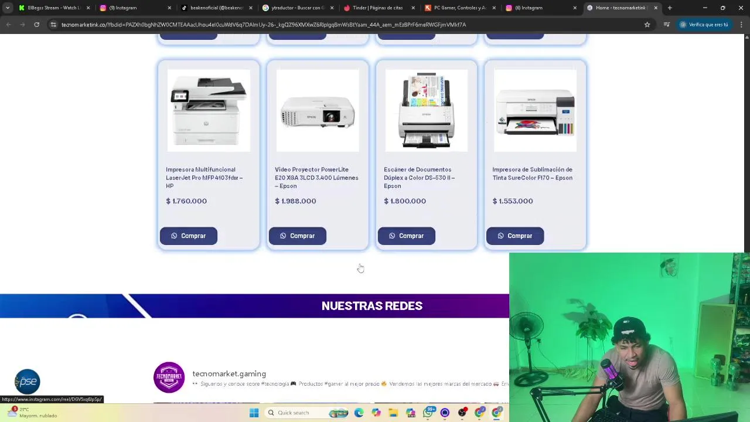Viewport: 750px width, 422px height.
Task: Reload the tecnomarketink page
Action: coord(36,25)
